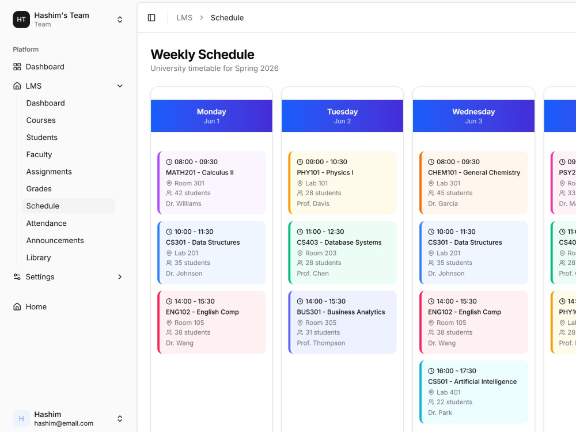
Task: Click clock icon on Monday CS301 card
Action: point(169,232)
